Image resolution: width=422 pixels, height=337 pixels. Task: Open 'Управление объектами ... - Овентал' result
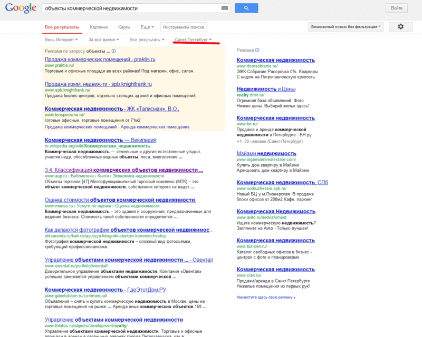[x=129, y=260]
